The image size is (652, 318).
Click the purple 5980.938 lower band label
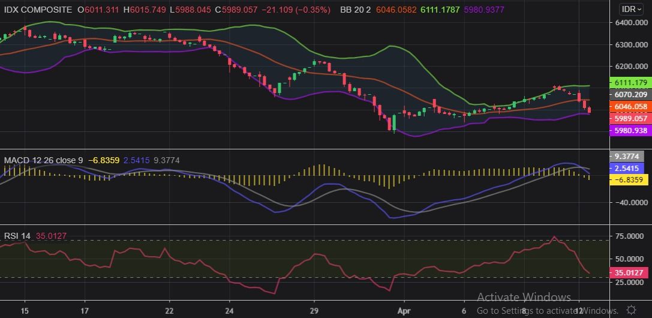tap(630, 131)
